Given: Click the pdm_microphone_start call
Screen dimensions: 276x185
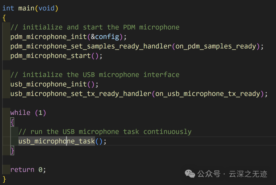Looking at the screenshot, I should [x=51, y=56].
